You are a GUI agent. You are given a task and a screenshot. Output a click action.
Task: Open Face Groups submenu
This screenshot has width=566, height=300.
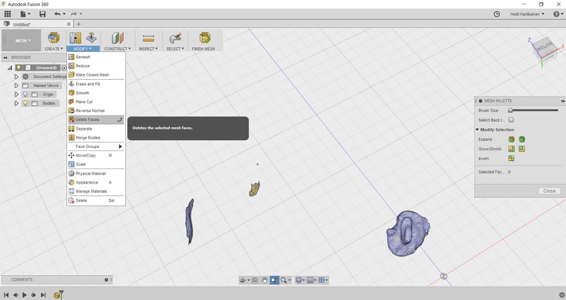click(x=96, y=146)
